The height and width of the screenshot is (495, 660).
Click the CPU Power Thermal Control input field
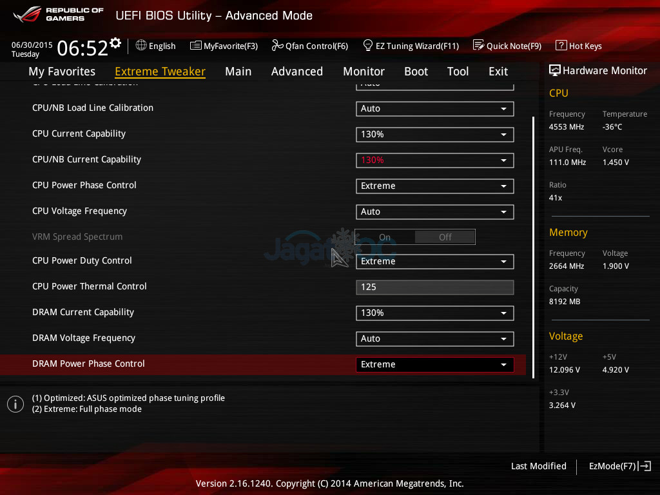click(434, 287)
